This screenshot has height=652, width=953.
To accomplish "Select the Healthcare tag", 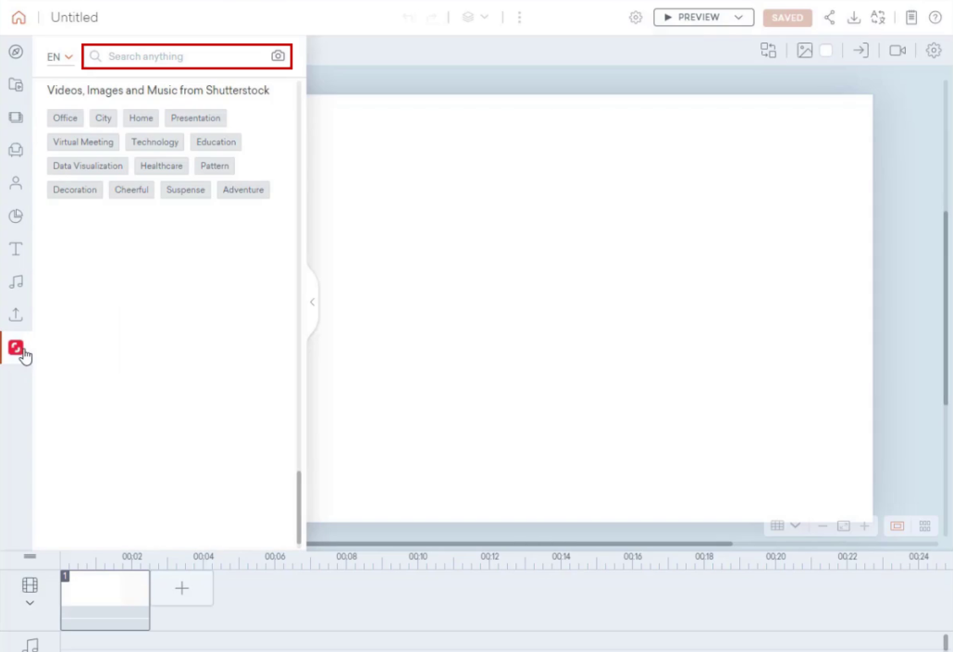I will click(x=161, y=166).
